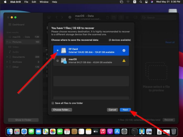Select the CF Card radio button

pyautogui.click(x=58, y=50)
